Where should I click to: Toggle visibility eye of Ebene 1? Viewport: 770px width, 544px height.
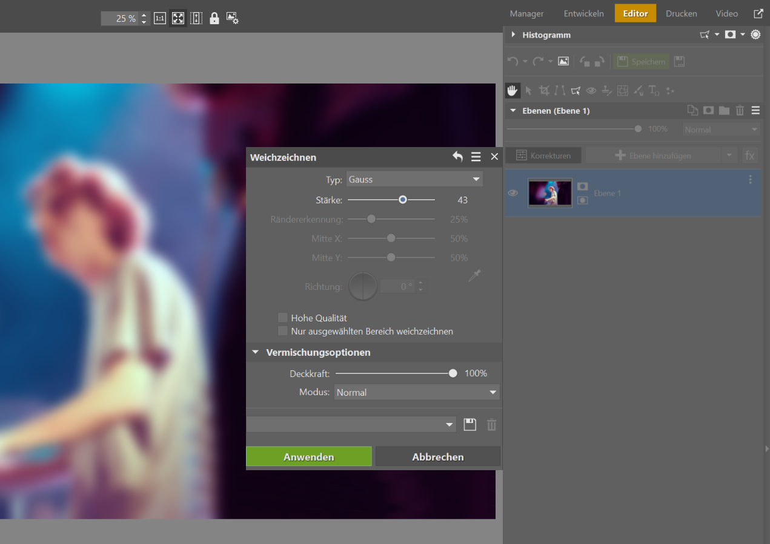point(513,193)
